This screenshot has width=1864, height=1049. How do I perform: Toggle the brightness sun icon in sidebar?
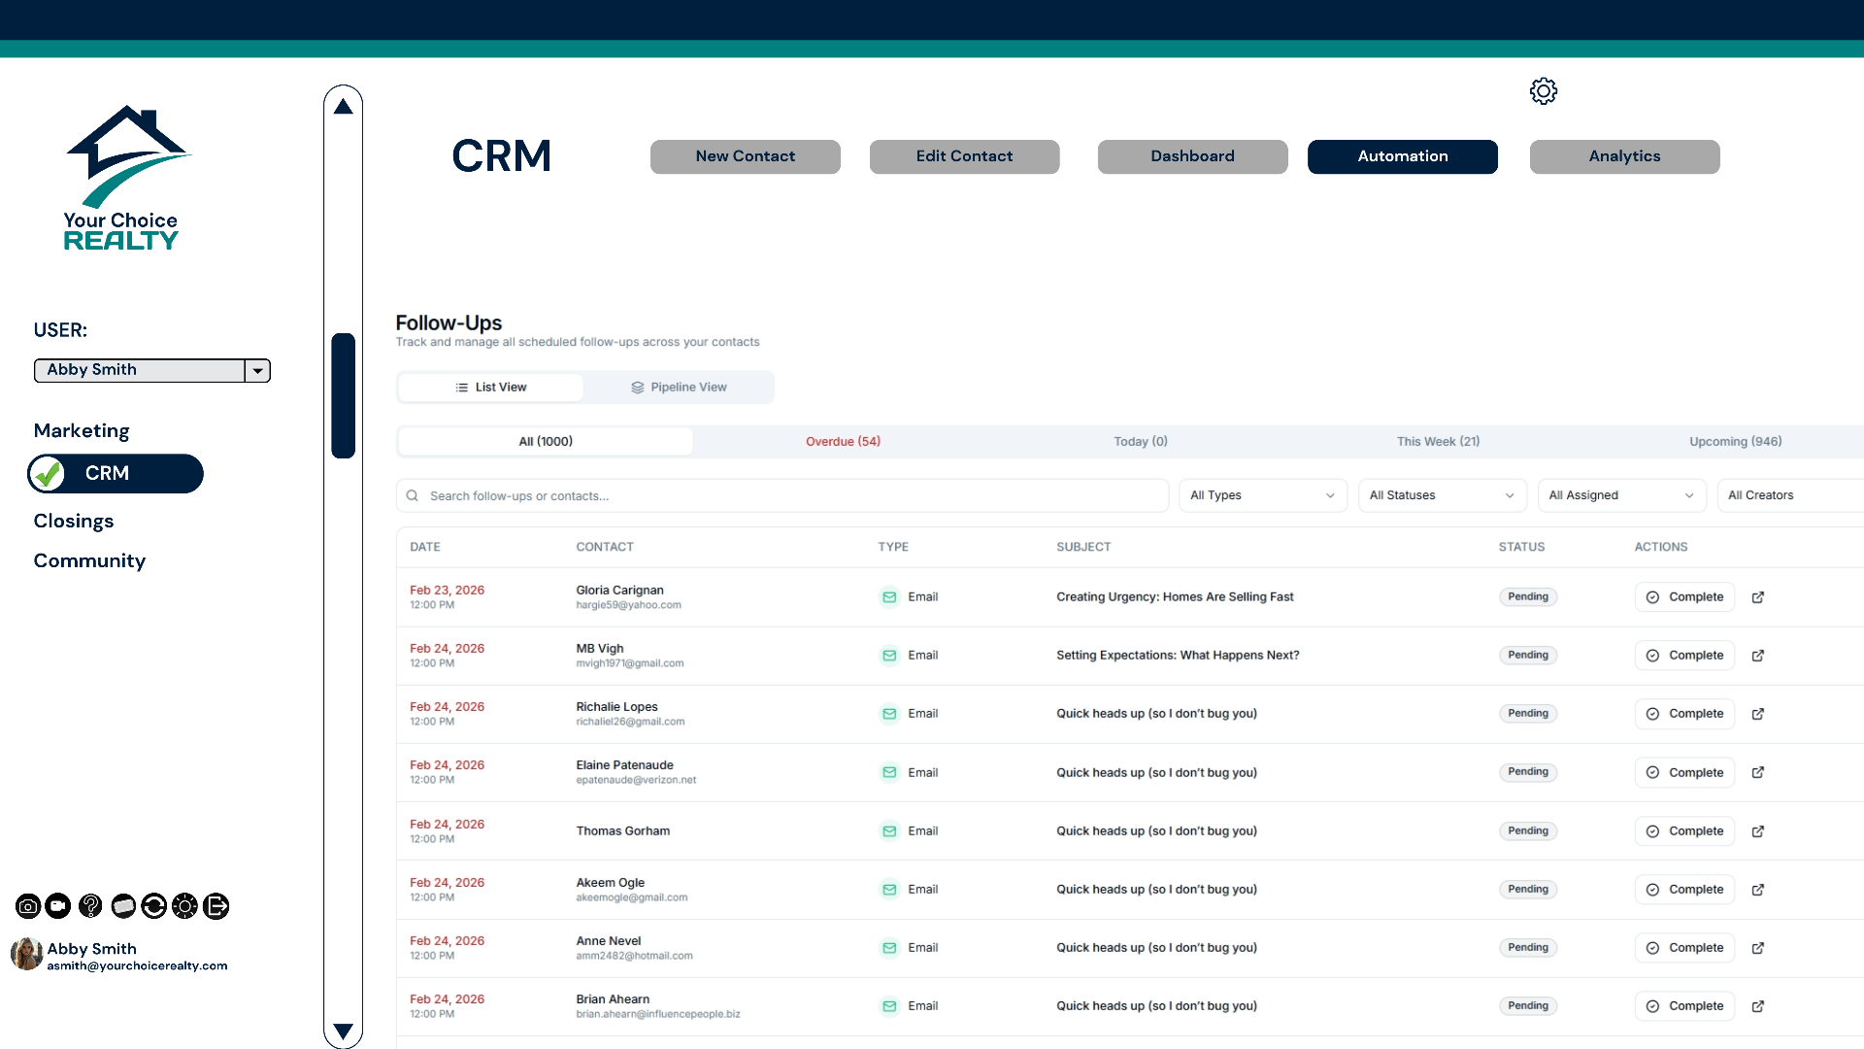click(184, 906)
